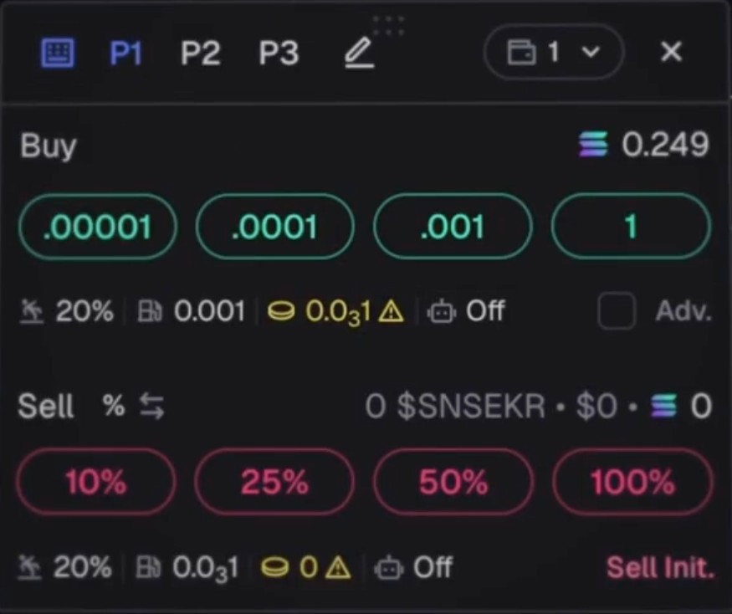Grab the panel drag handle dots
This screenshot has width=732, height=614.
[x=388, y=25]
